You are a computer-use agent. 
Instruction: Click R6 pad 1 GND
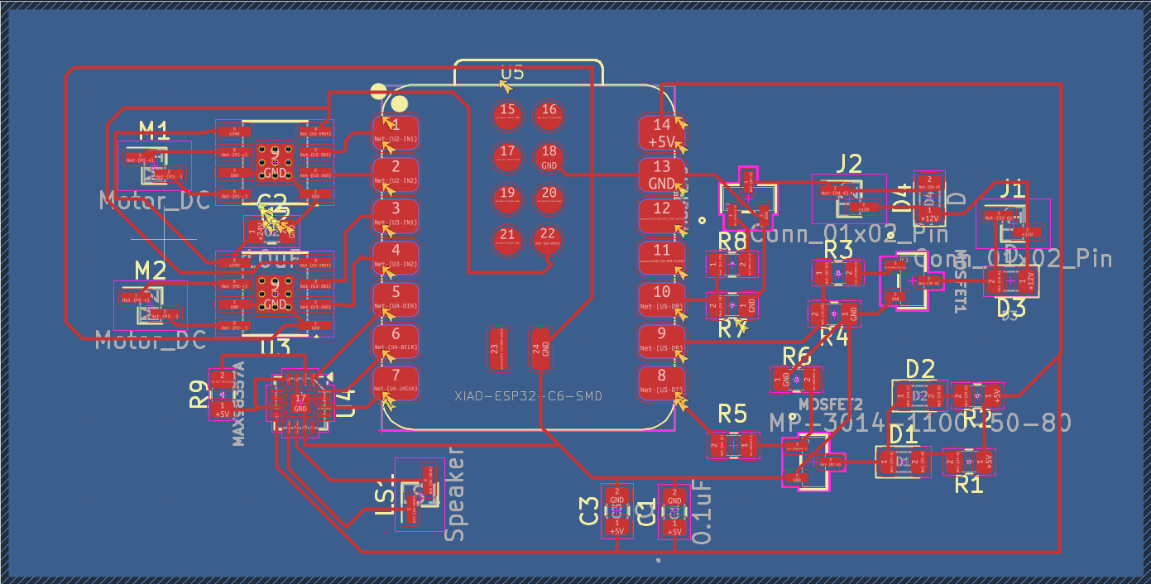[781, 380]
